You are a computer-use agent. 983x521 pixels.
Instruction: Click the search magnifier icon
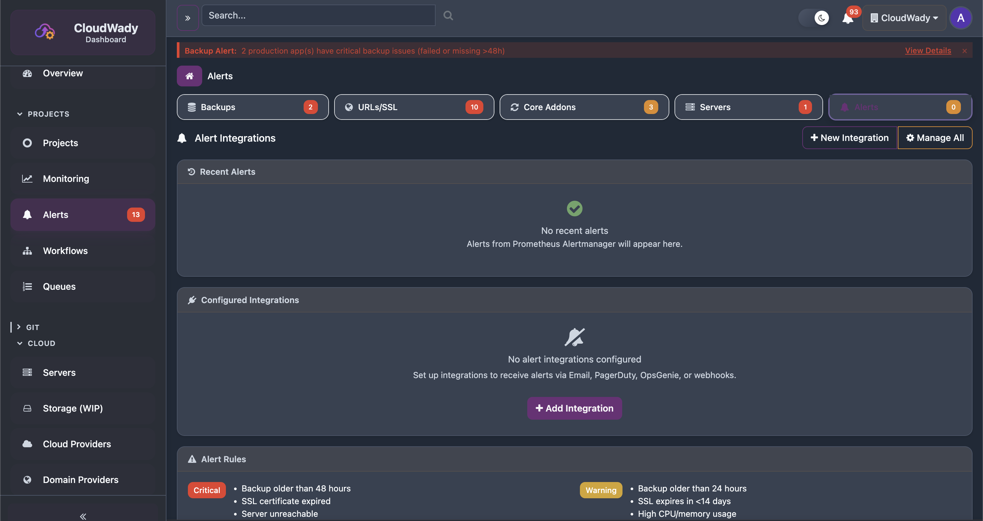point(448,15)
